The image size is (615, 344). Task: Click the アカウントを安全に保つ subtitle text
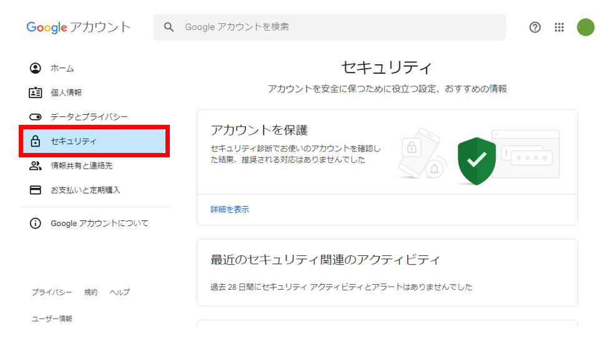387,89
